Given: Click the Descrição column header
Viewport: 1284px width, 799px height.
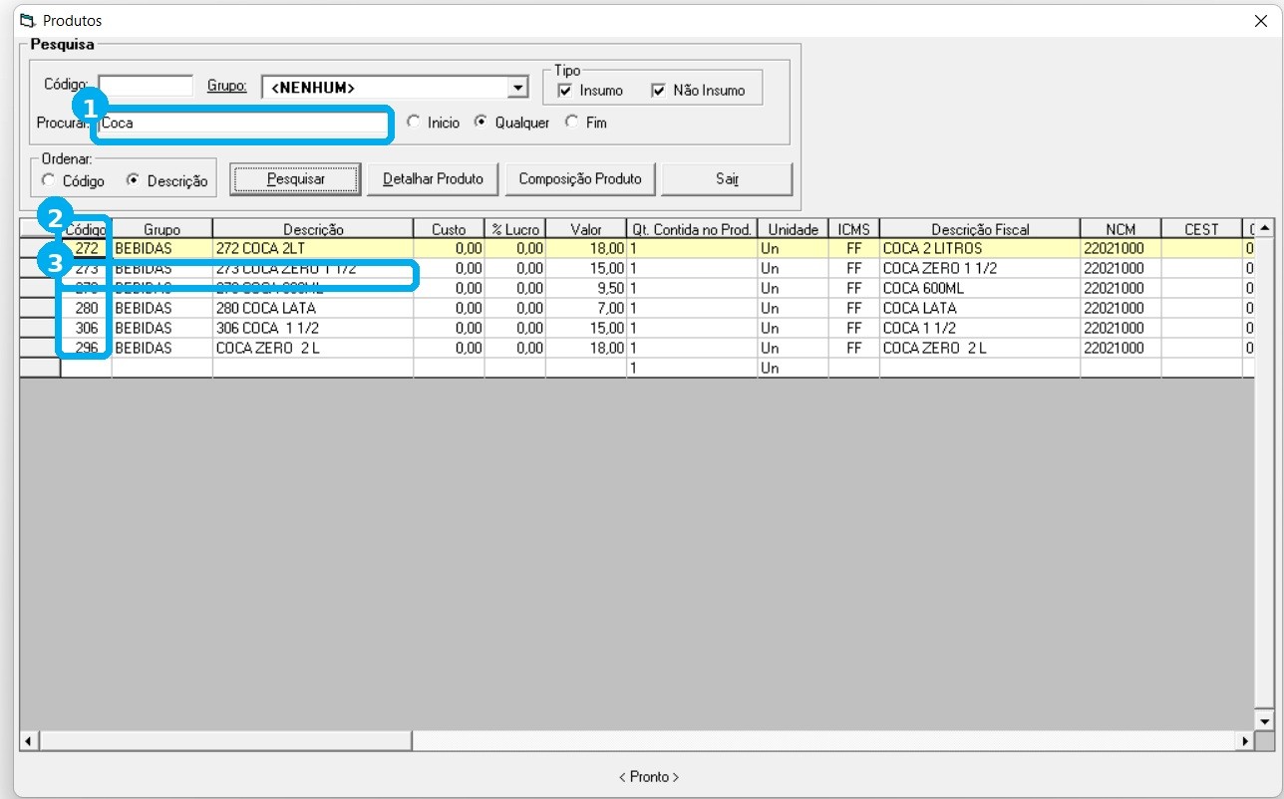Looking at the screenshot, I should pyautogui.click(x=313, y=229).
